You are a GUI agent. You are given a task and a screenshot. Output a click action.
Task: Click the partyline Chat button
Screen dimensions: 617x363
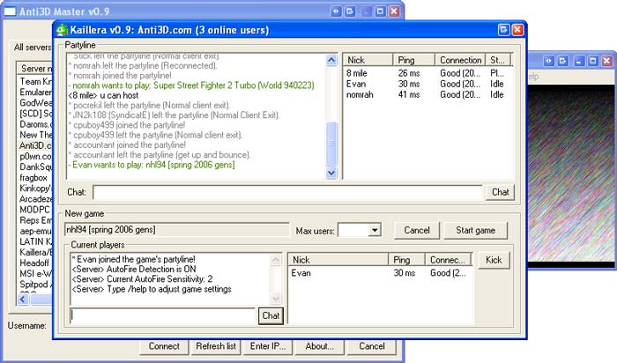pyautogui.click(x=500, y=192)
